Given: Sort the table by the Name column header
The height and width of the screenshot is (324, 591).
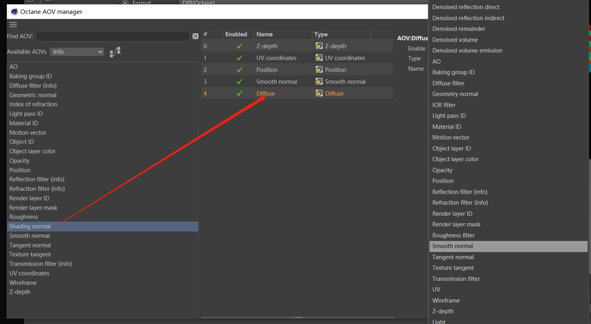Looking at the screenshot, I should point(283,34).
